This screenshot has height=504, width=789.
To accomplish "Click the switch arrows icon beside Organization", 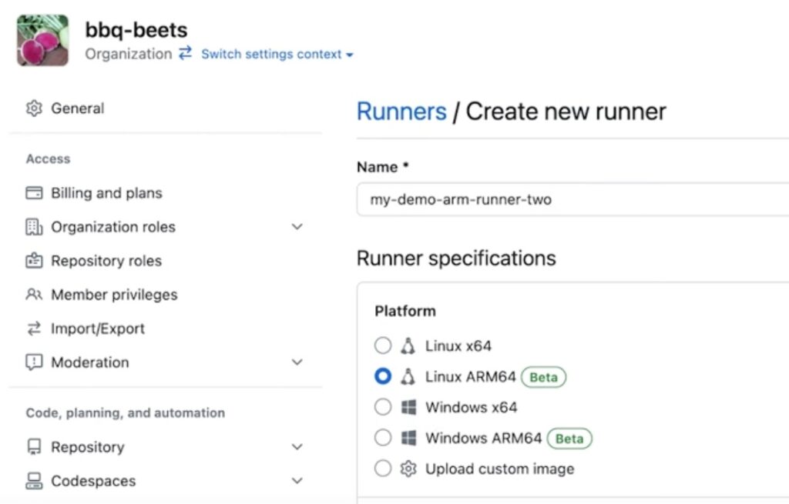I will 186,53.
